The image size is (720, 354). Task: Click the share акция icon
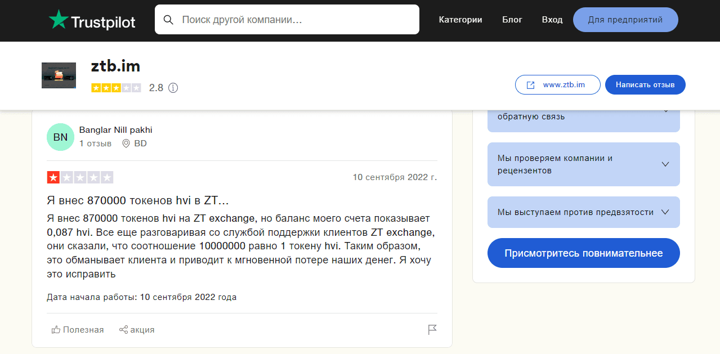point(123,330)
